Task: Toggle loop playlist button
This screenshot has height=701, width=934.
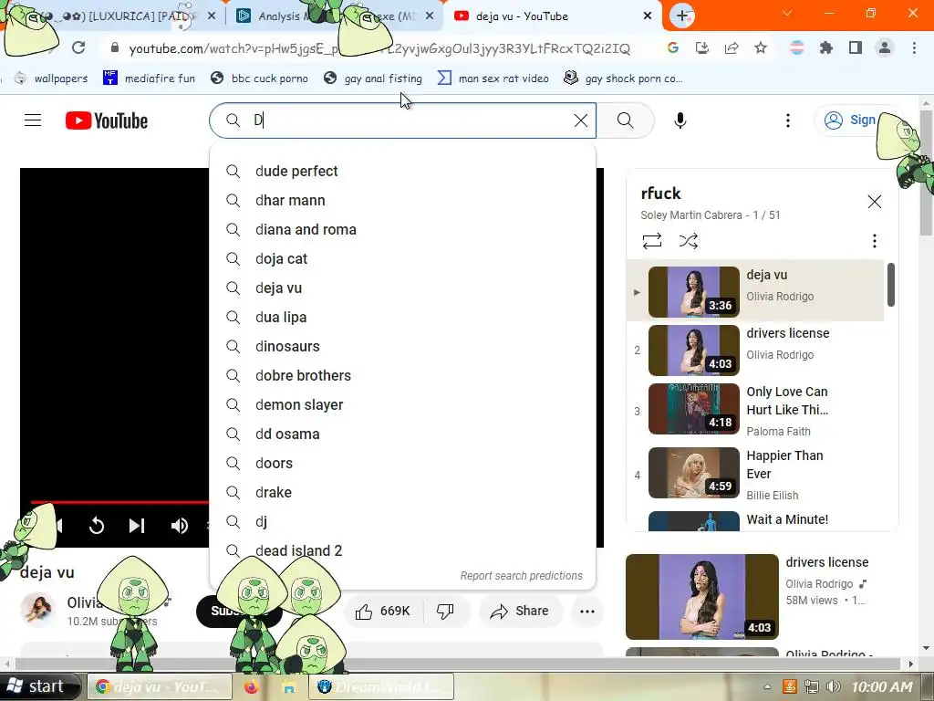Action: (651, 241)
